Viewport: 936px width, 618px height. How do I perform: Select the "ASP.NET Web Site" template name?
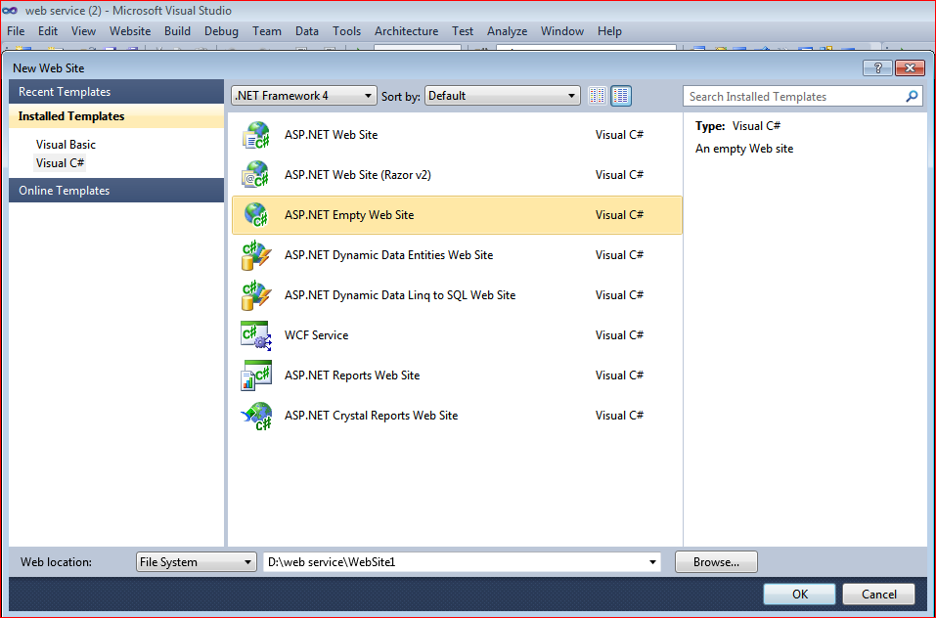coord(332,135)
